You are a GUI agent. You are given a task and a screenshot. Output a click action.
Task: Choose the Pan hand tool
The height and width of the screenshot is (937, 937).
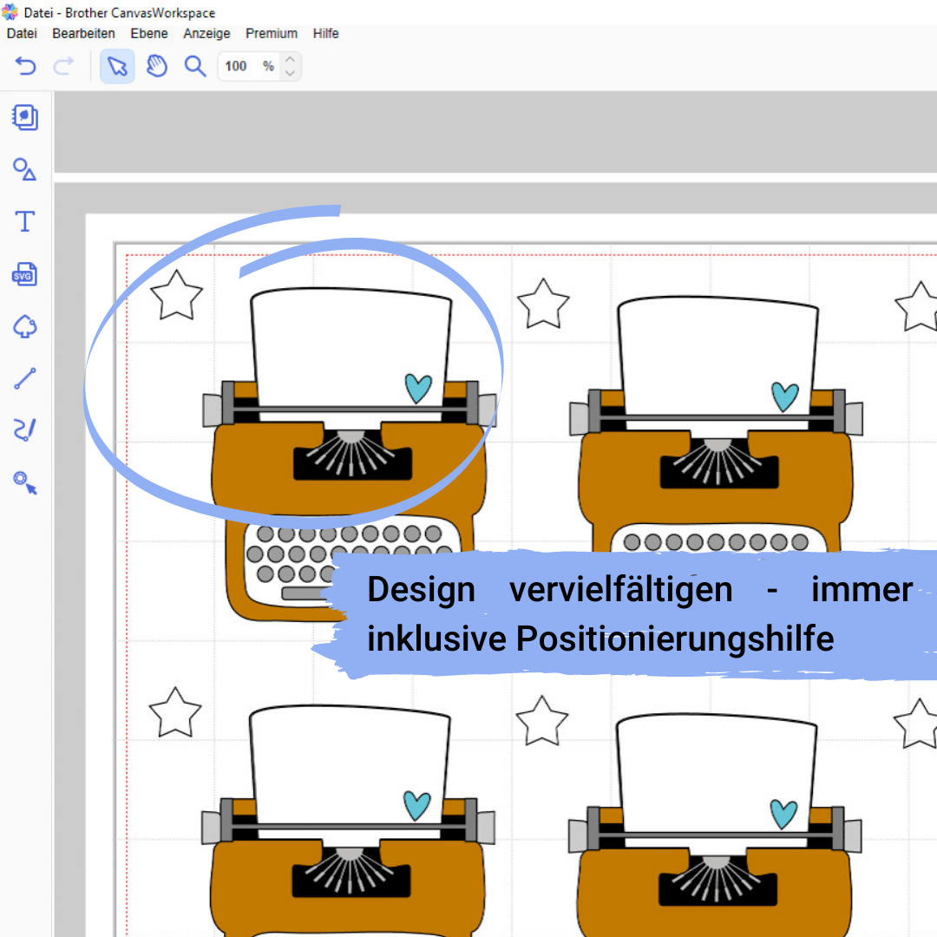[x=156, y=66]
